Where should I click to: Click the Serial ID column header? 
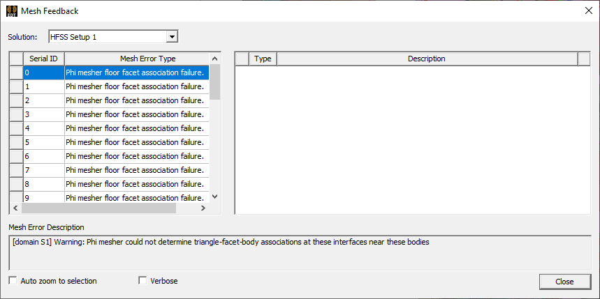pos(43,59)
